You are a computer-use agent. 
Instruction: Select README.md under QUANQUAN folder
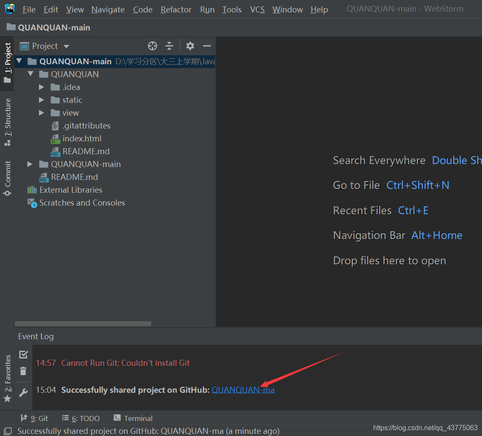click(x=86, y=152)
